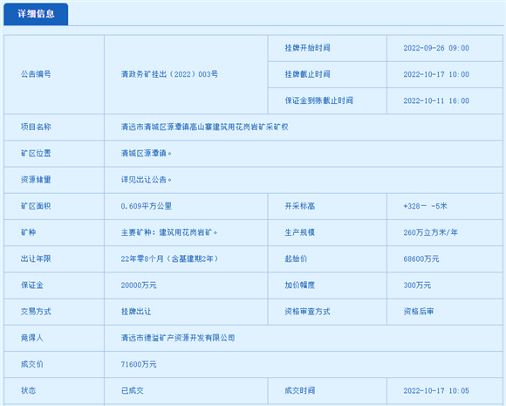The image size is (506, 406).
Task: Click mining area location 清城区源潭镇
Action: point(144,154)
